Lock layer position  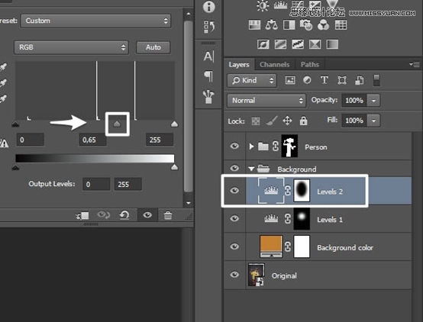287,121
